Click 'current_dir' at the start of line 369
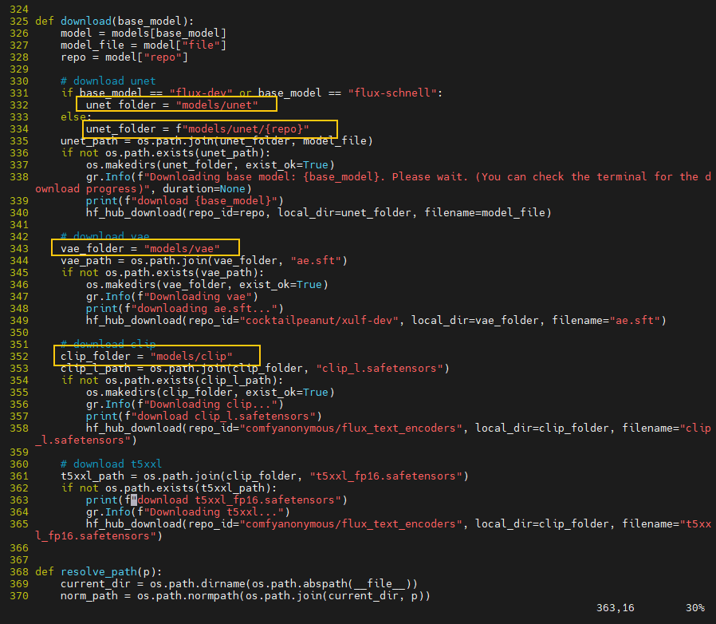The width and height of the screenshot is (716, 624). (96, 584)
